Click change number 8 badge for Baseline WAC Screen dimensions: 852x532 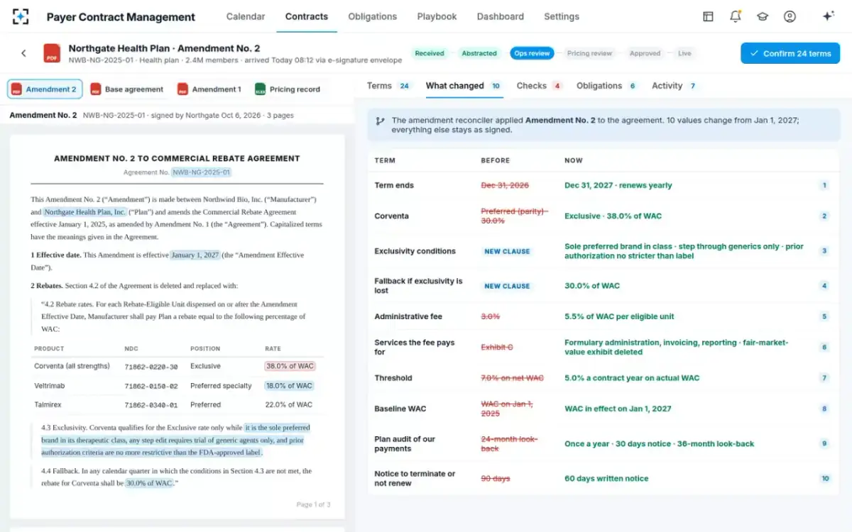(x=824, y=409)
